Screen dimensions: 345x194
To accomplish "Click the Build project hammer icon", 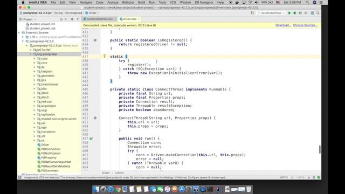I will tap(252, 13).
